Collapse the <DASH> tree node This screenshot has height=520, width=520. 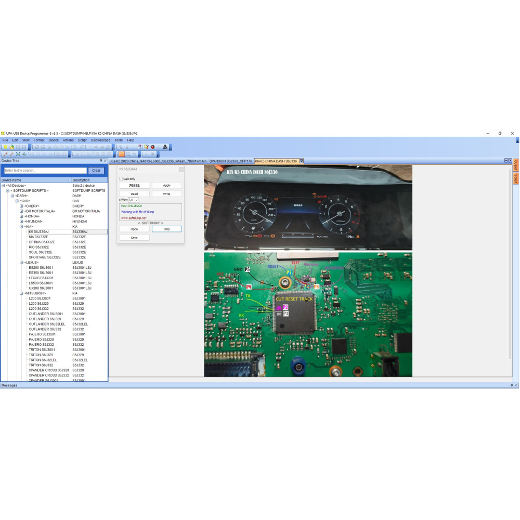pos(12,196)
